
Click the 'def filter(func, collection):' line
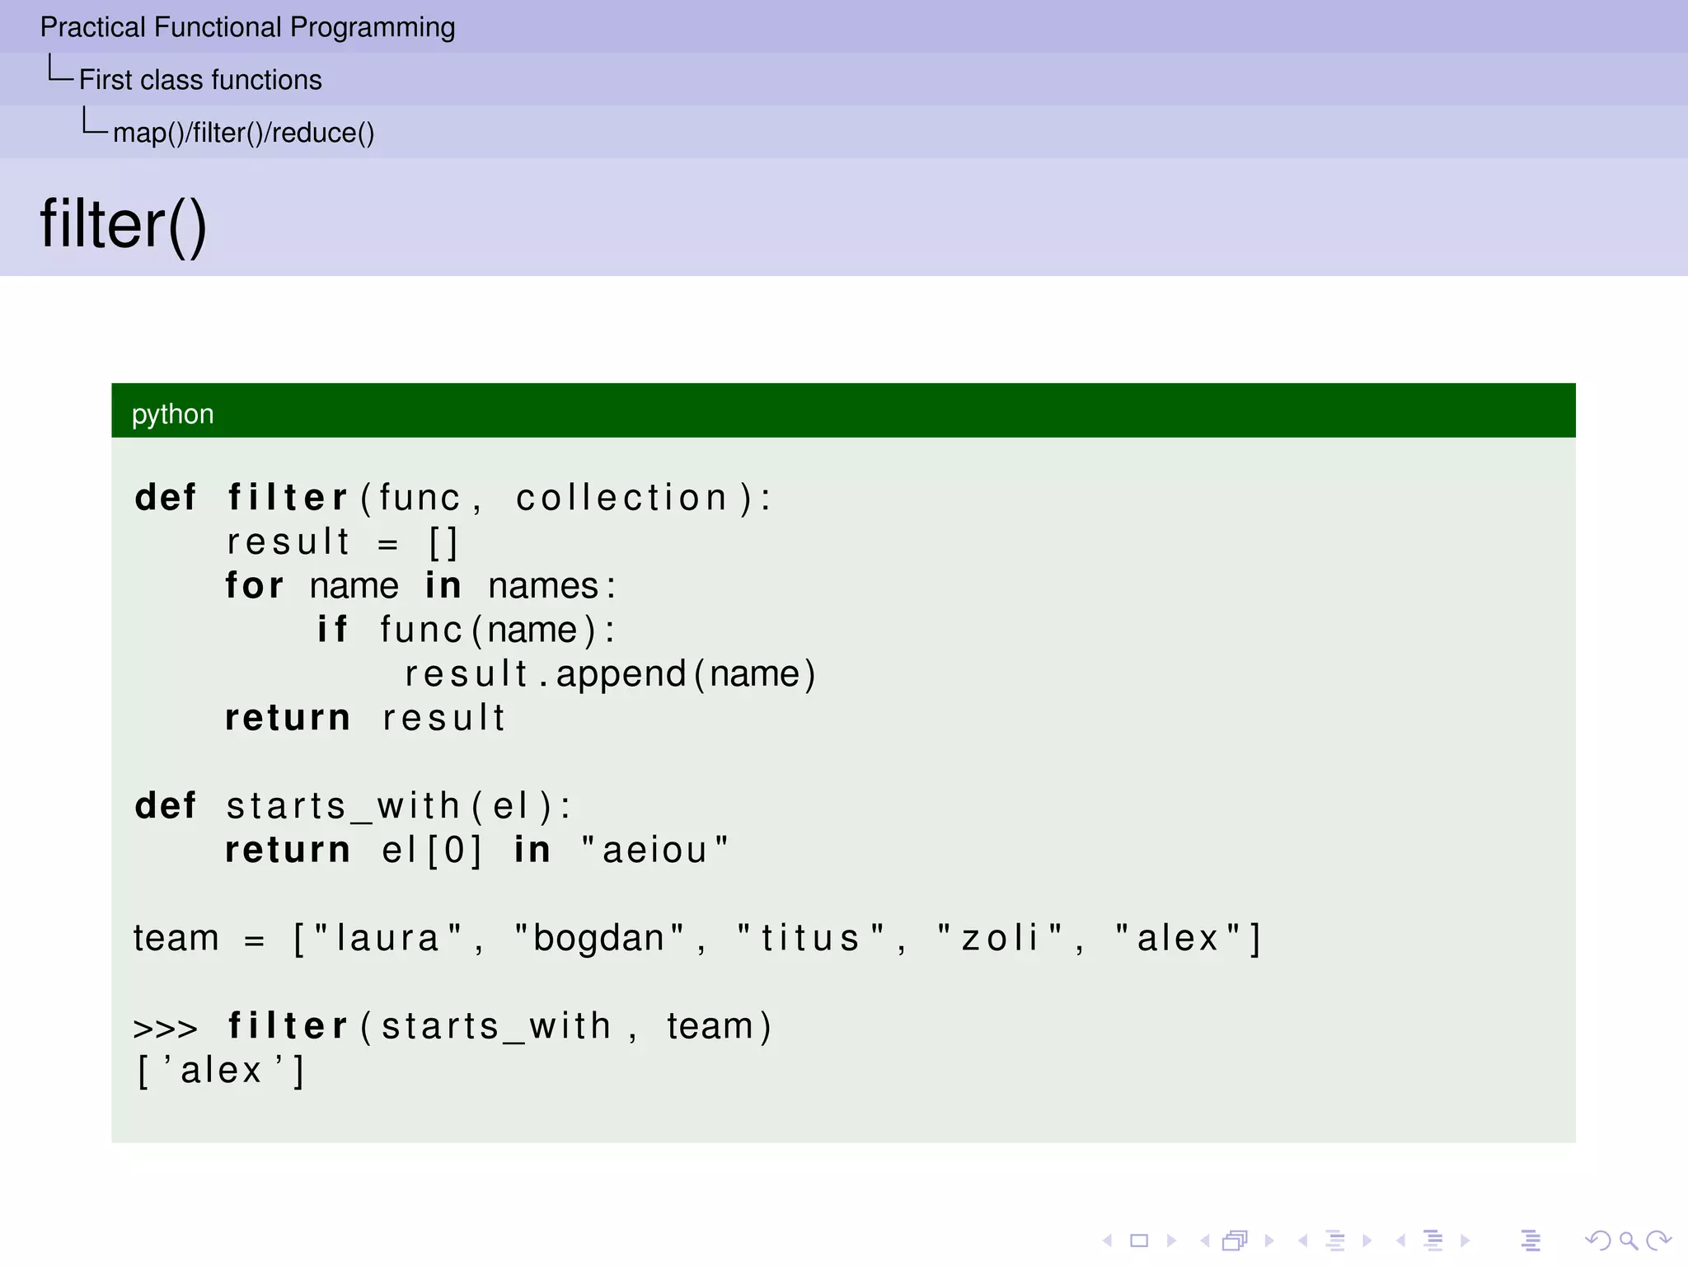point(452,499)
